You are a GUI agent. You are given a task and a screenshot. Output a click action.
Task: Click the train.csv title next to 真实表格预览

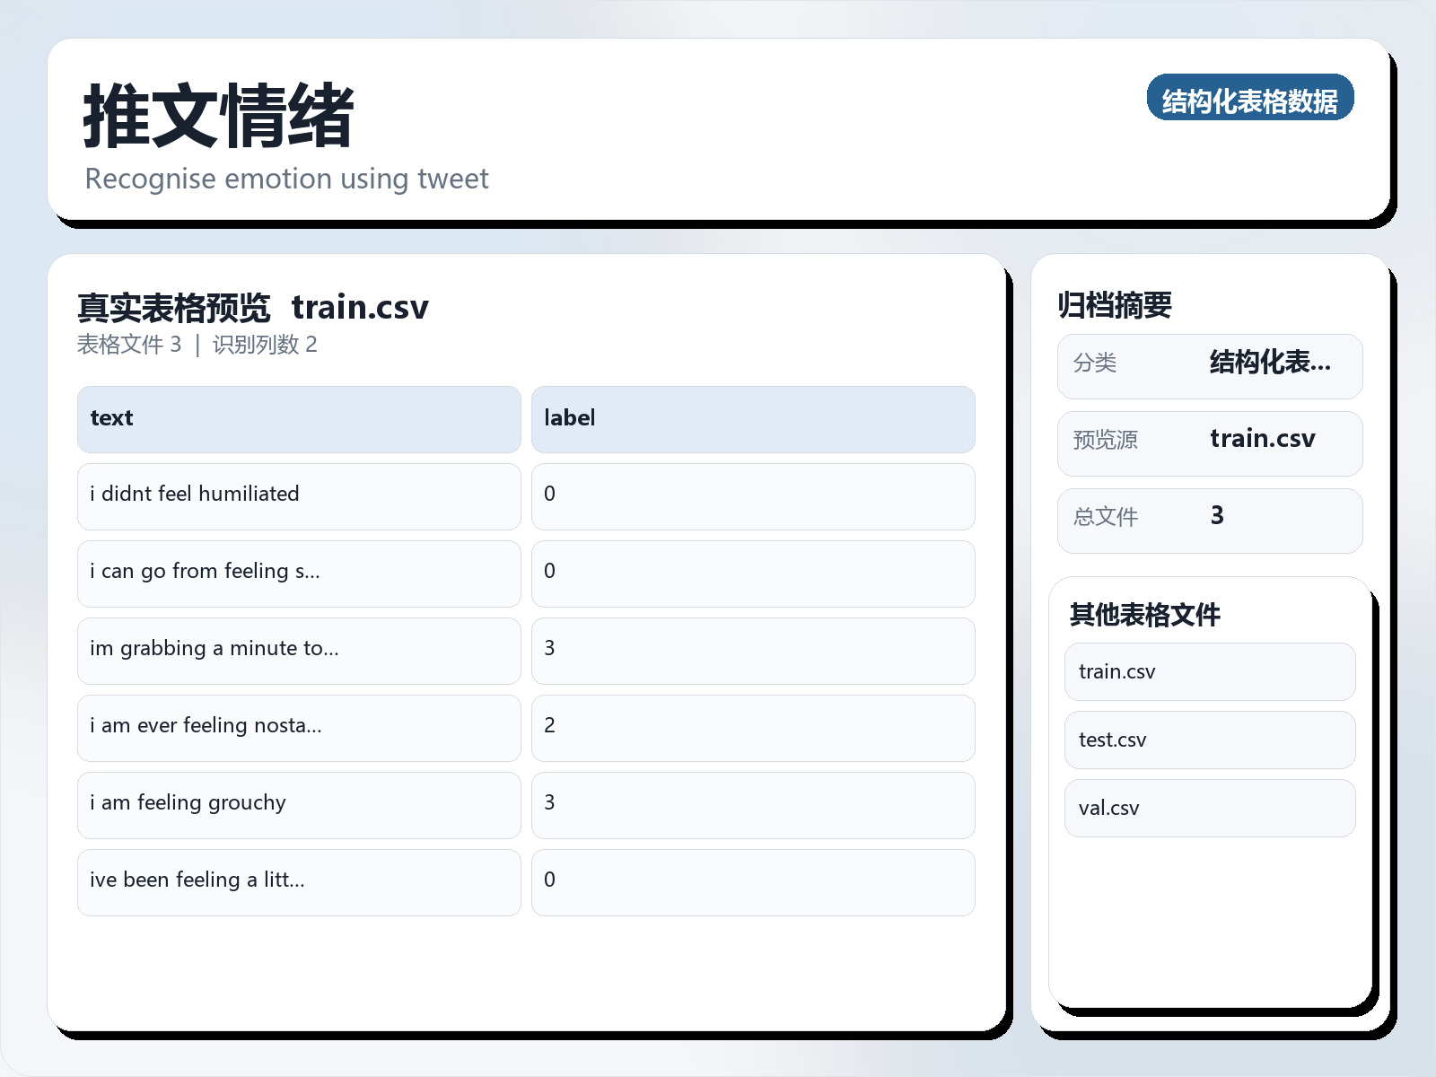pyautogui.click(x=362, y=307)
